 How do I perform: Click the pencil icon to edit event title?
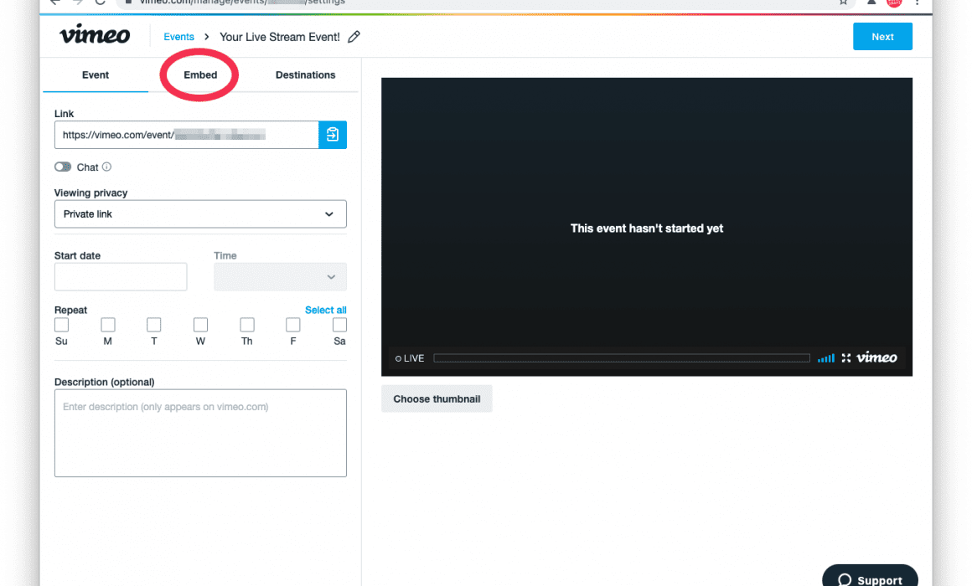354,37
